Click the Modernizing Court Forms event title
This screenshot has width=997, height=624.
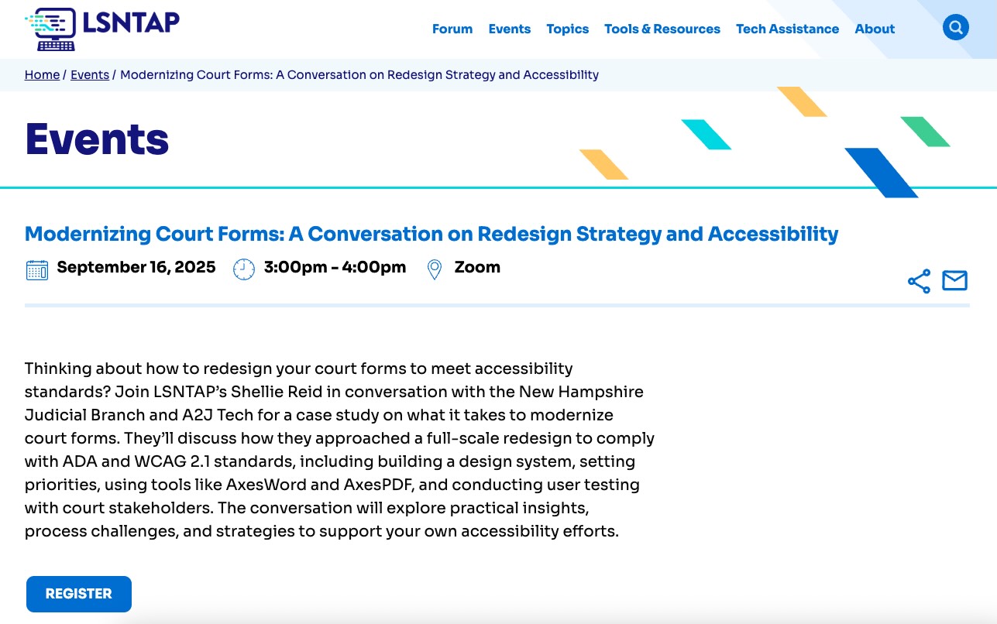[431, 234]
